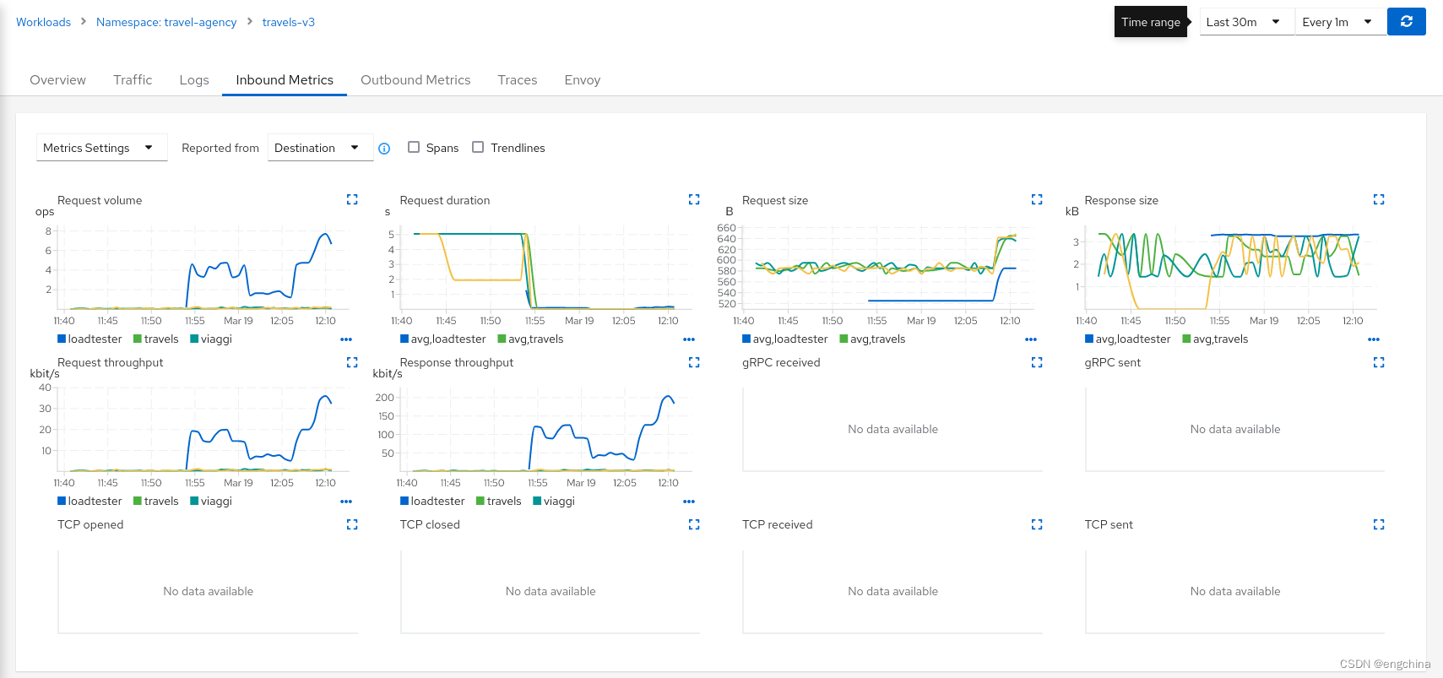The width and height of the screenshot is (1443, 678).
Task: Enable the Spans checkbox
Action: [414, 147]
